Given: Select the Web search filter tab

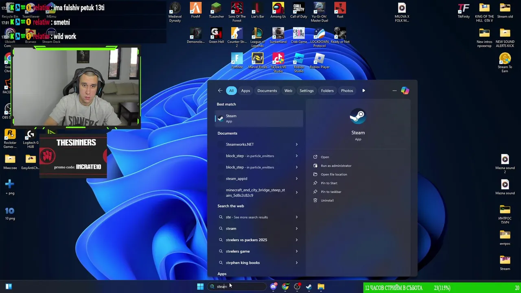Looking at the screenshot, I should pyautogui.click(x=288, y=91).
